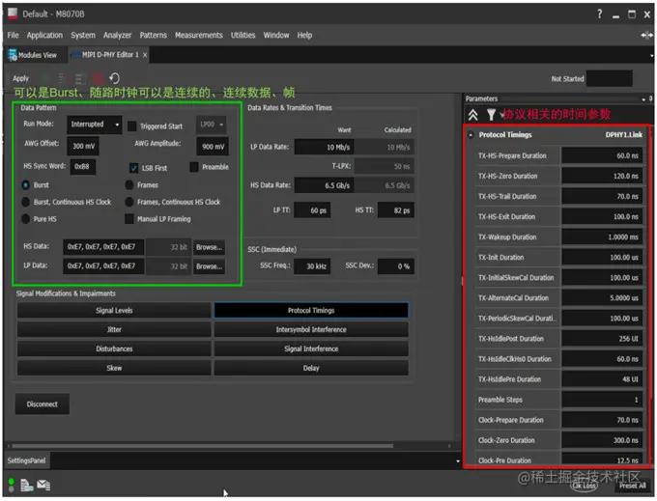Click the Delay button
The width and height of the screenshot is (657, 501).
point(311,368)
